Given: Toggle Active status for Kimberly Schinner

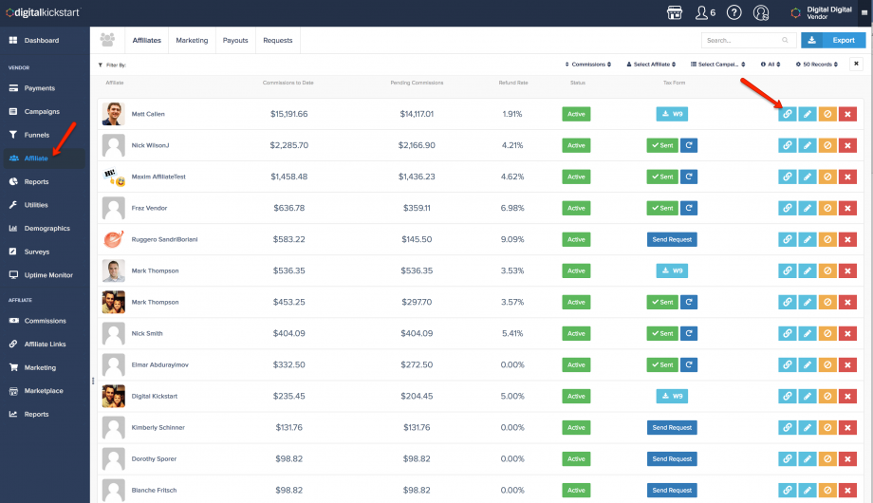Looking at the screenshot, I should 576,427.
